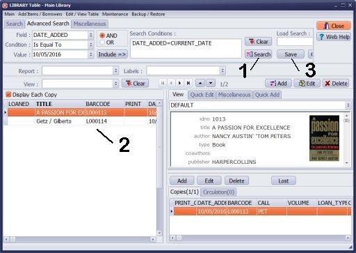
Task: Open Web Help
Action: pos(334,37)
